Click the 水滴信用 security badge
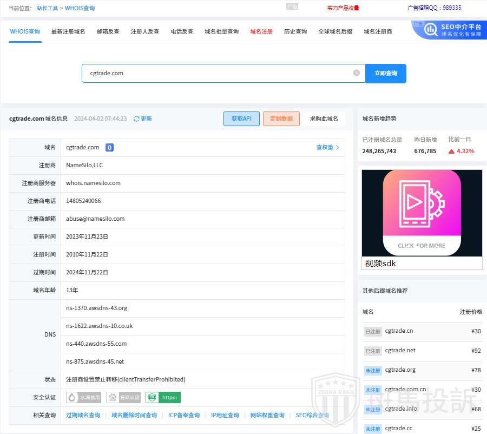487x434 pixels. [x=83, y=398]
